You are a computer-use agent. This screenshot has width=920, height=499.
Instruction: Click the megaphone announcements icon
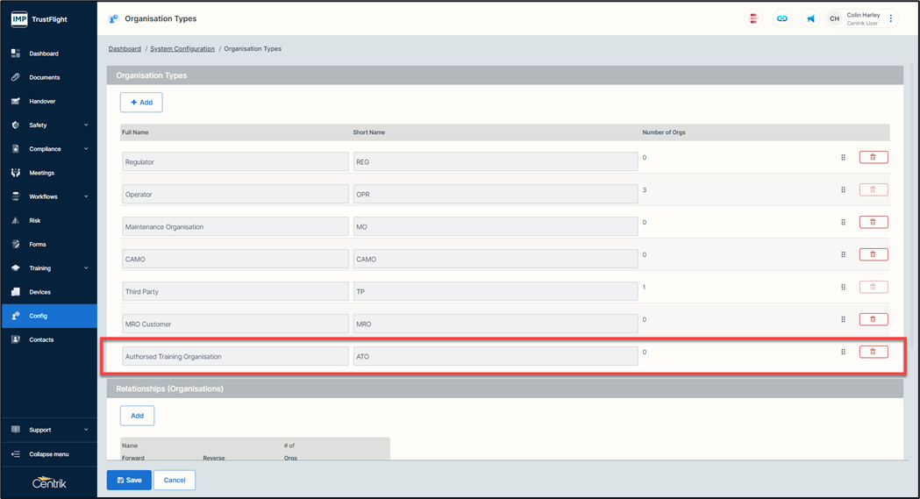(810, 18)
